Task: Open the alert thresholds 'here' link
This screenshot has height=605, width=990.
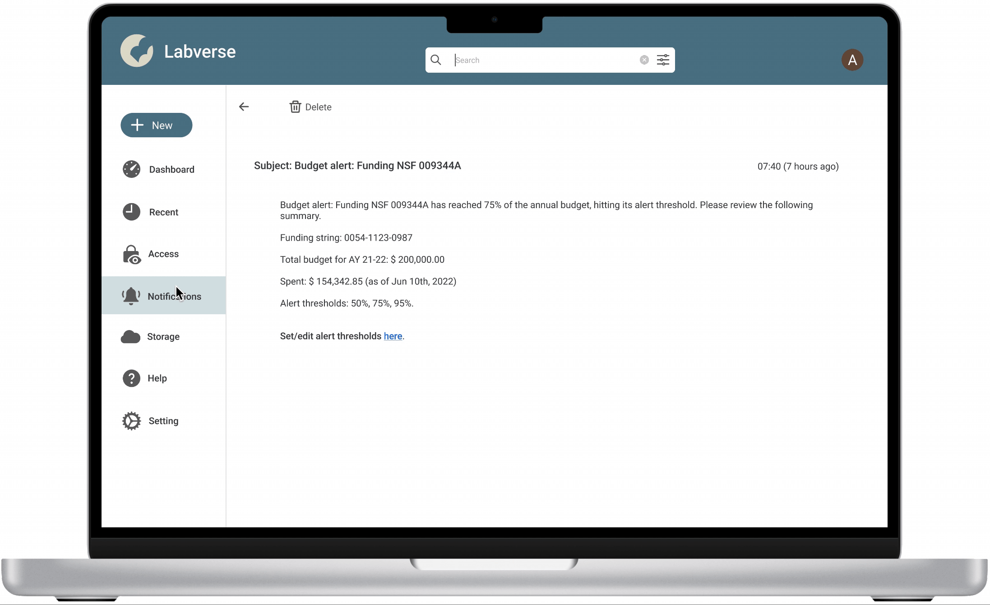Action: point(393,336)
